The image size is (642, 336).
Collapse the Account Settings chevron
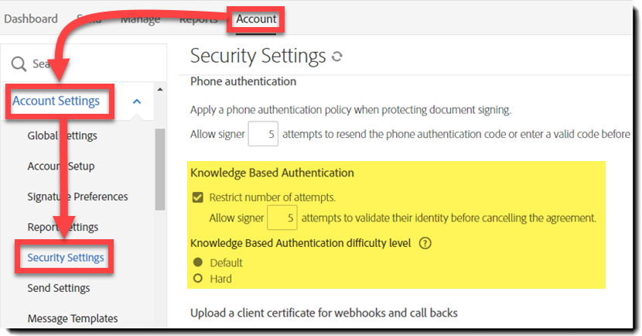coord(137,101)
